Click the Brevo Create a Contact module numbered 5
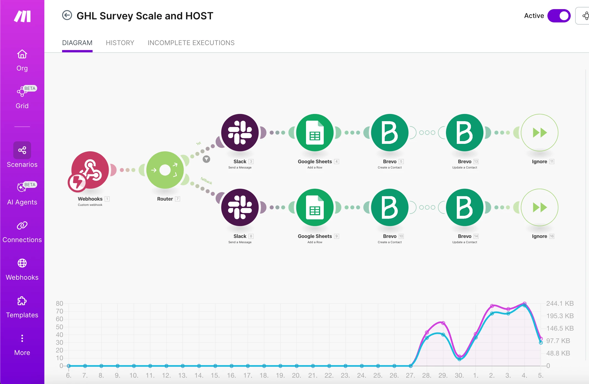The height and width of the screenshot is (384, 589). [x=389, y=133]
